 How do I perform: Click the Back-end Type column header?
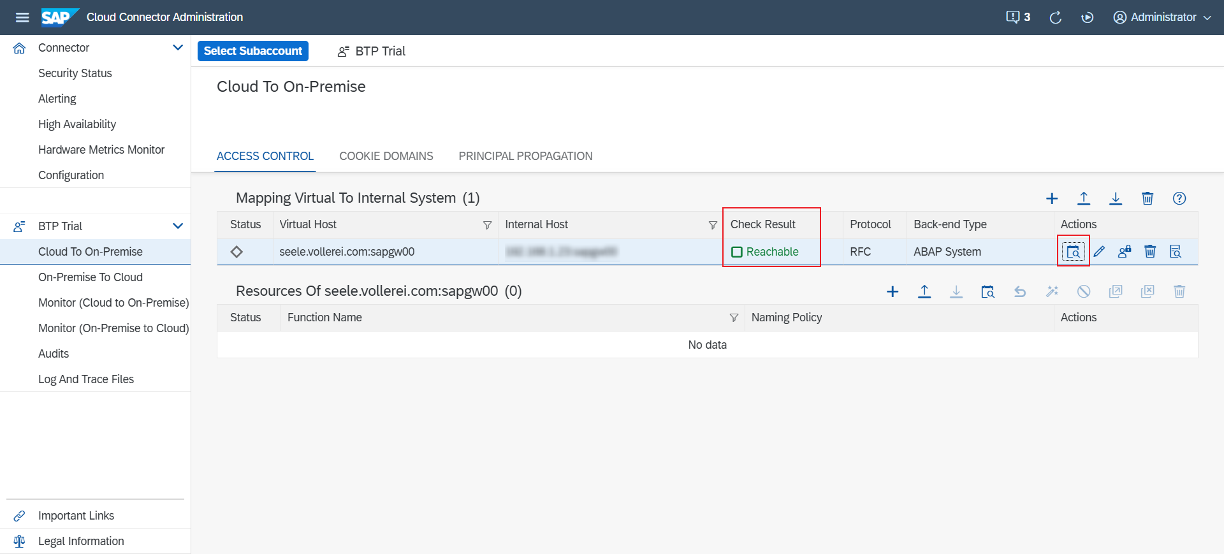950,224
